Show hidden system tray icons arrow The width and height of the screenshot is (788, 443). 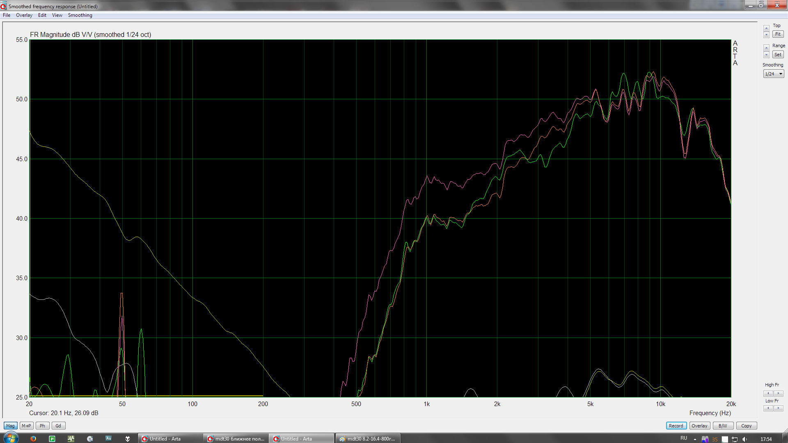click(695, 439)
